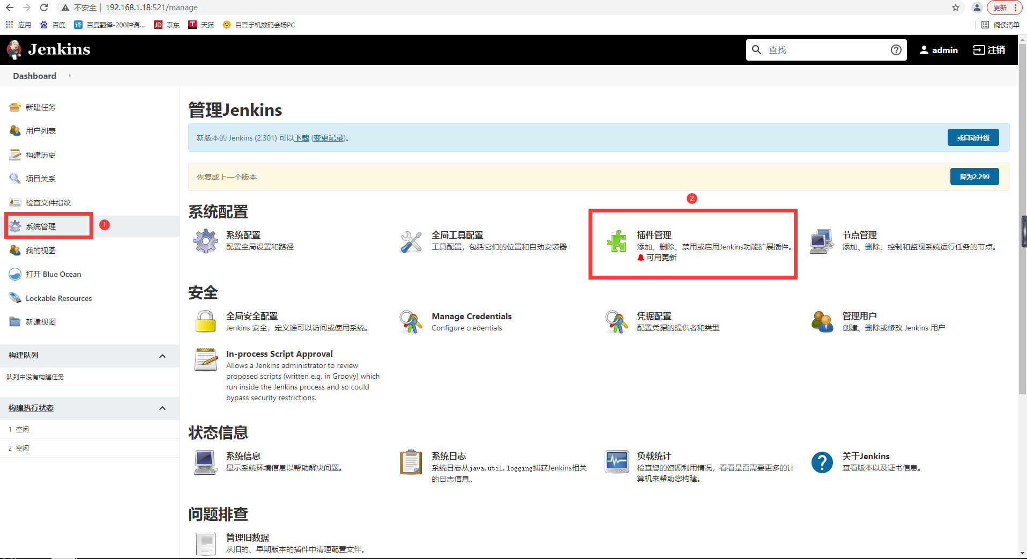1027x559 pixels.
Task: Open 百度 bookmark
Action: pyautogui.click(x=53, y=25)
